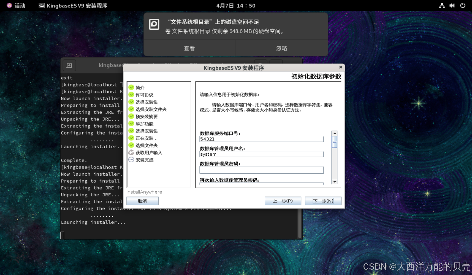This screenshot has height=275, width=472.
Task: Select the 预安装摘要 step label
Action: click(147, 117)
